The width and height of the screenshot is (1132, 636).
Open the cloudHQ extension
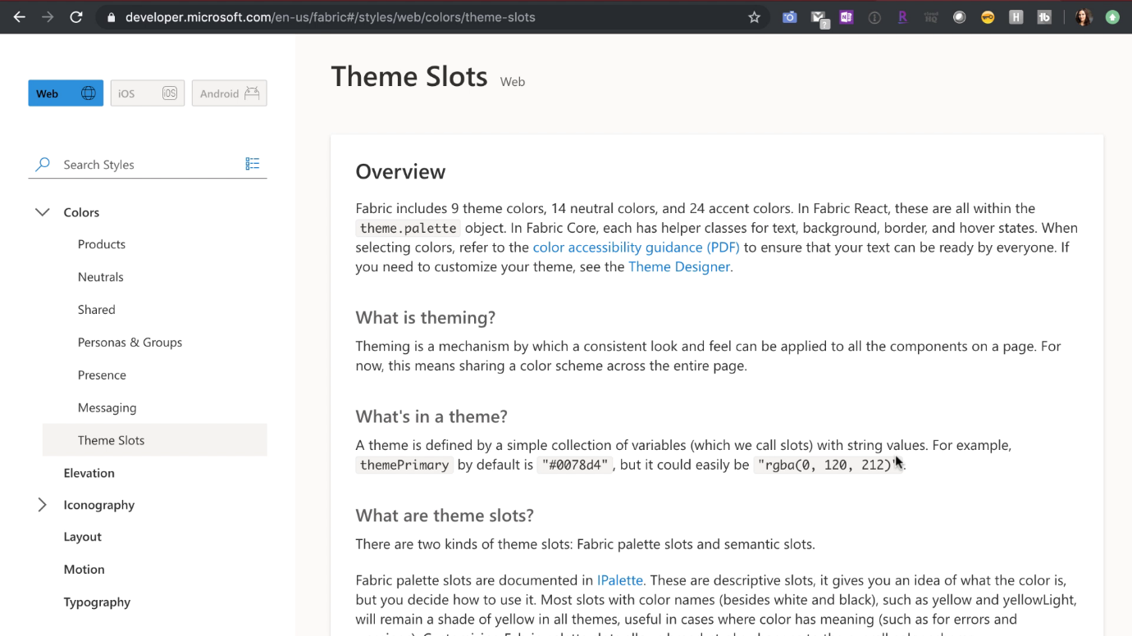point(931,17)
